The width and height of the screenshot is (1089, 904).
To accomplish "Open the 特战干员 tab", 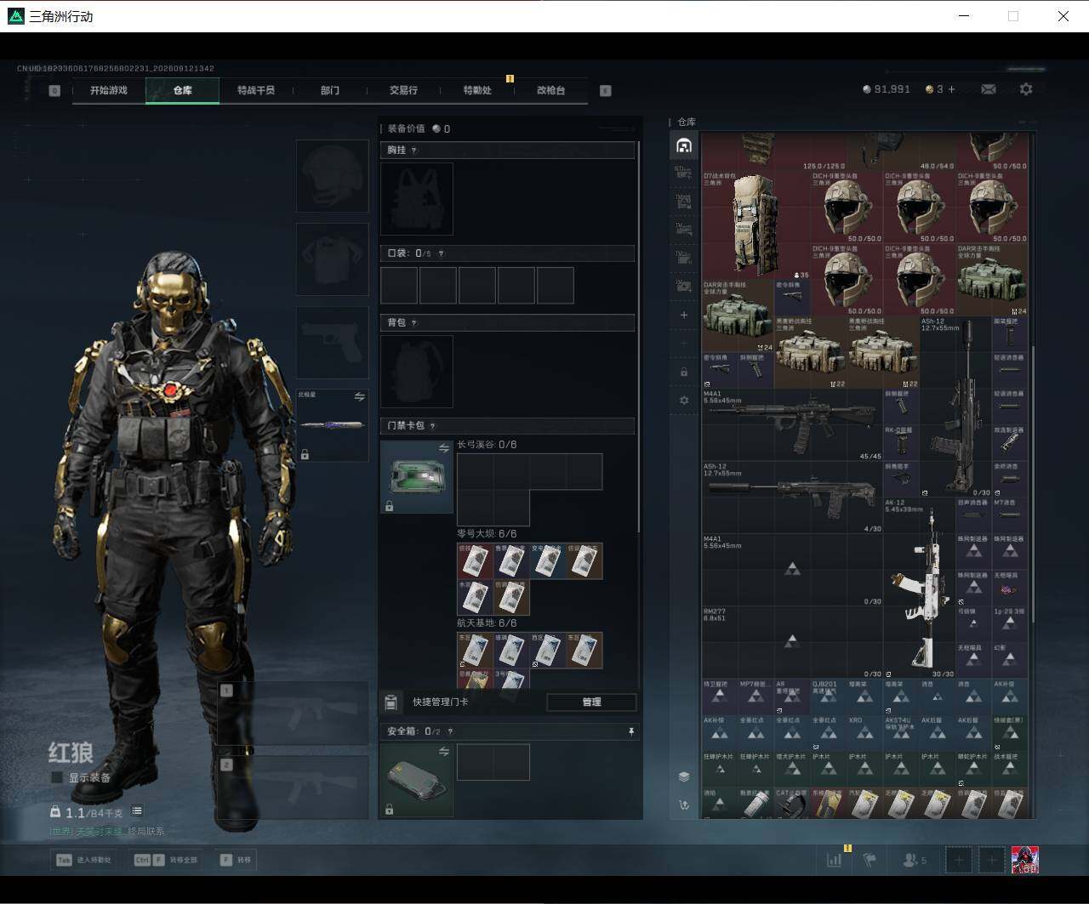I will 256,90.
